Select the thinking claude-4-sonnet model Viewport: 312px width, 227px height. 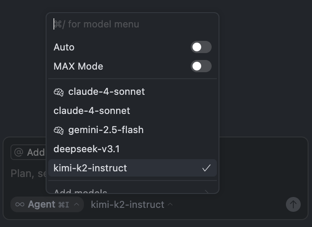(133, 92)
